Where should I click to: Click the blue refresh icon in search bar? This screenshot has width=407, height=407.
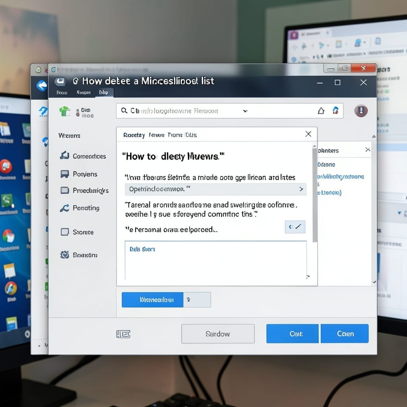coord(335,110)
